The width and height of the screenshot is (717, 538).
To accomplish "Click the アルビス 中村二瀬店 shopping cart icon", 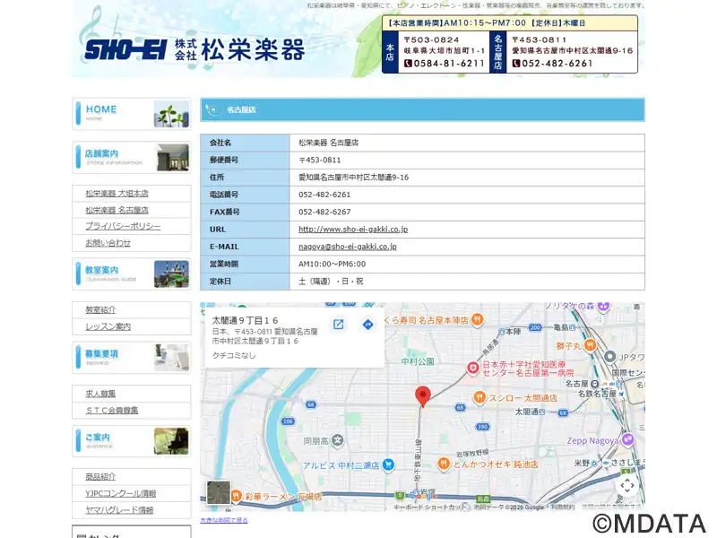I will tap(388, 464).
